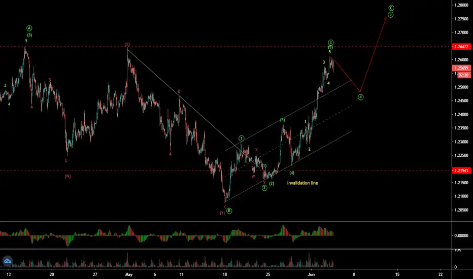Viewport: 473px width, 279px height.
Task: Select the green (3) wave label
Action: (282, 120)
